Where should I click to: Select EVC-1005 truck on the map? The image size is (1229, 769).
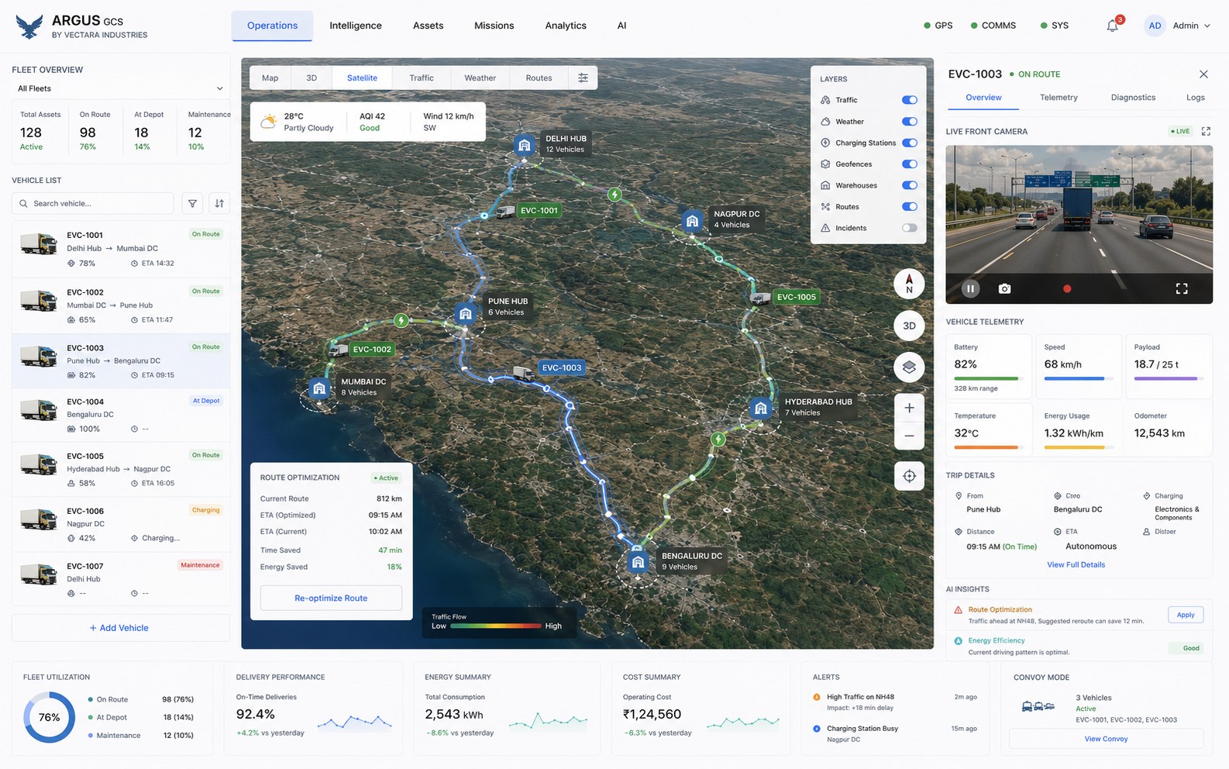[x=761, y=297]
